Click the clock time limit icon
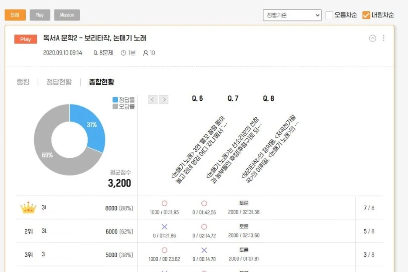This screenshot has height=272, width=408. [123, 53]
